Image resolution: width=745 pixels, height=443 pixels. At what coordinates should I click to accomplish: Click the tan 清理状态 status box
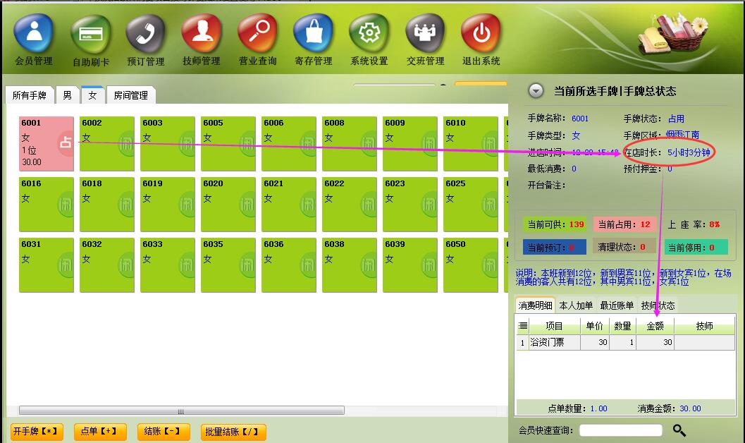624,247
